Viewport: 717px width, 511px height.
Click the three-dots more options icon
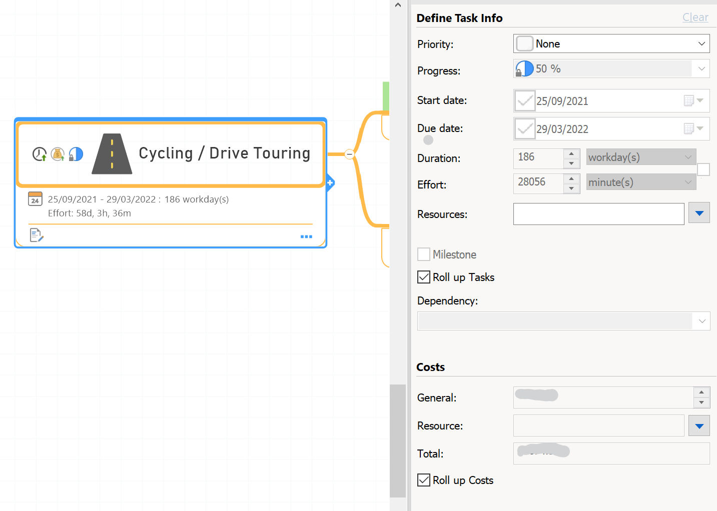coord(306,236)
